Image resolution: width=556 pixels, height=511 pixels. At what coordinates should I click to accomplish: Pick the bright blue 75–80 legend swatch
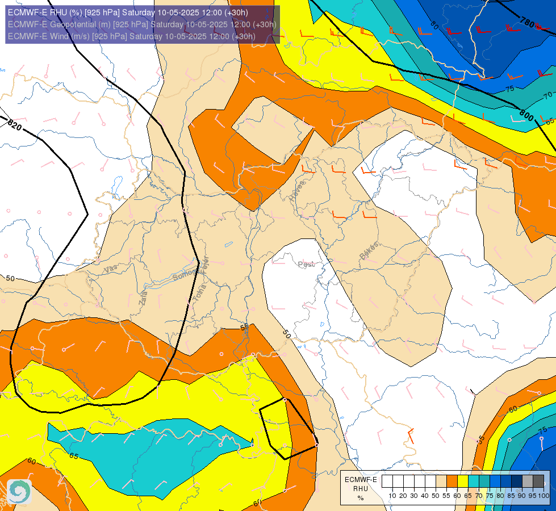coord(495,481)
